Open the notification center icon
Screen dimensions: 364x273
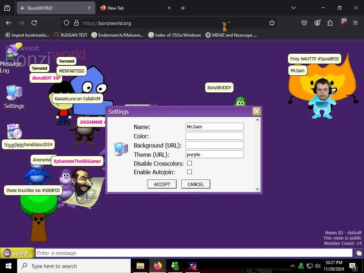point(353,266)
